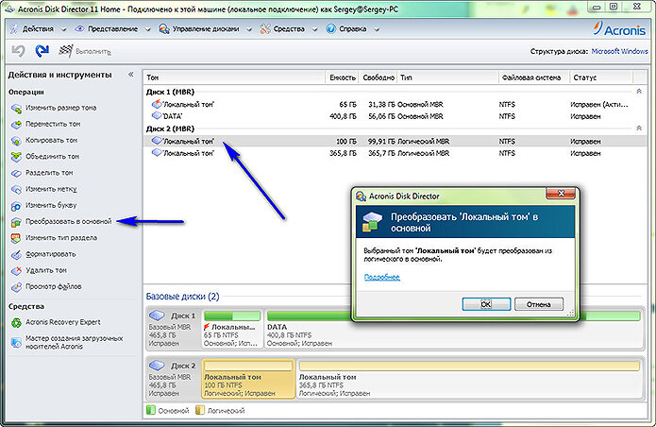Open the Подробнее link in dialog
Screen dimensions: 656x427
[382, 277]
